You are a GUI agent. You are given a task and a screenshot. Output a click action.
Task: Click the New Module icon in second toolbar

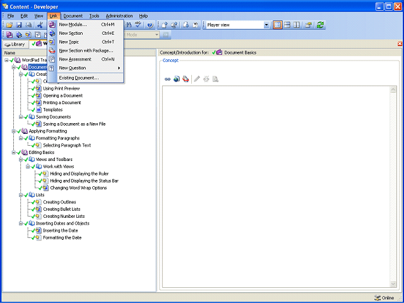9,35
